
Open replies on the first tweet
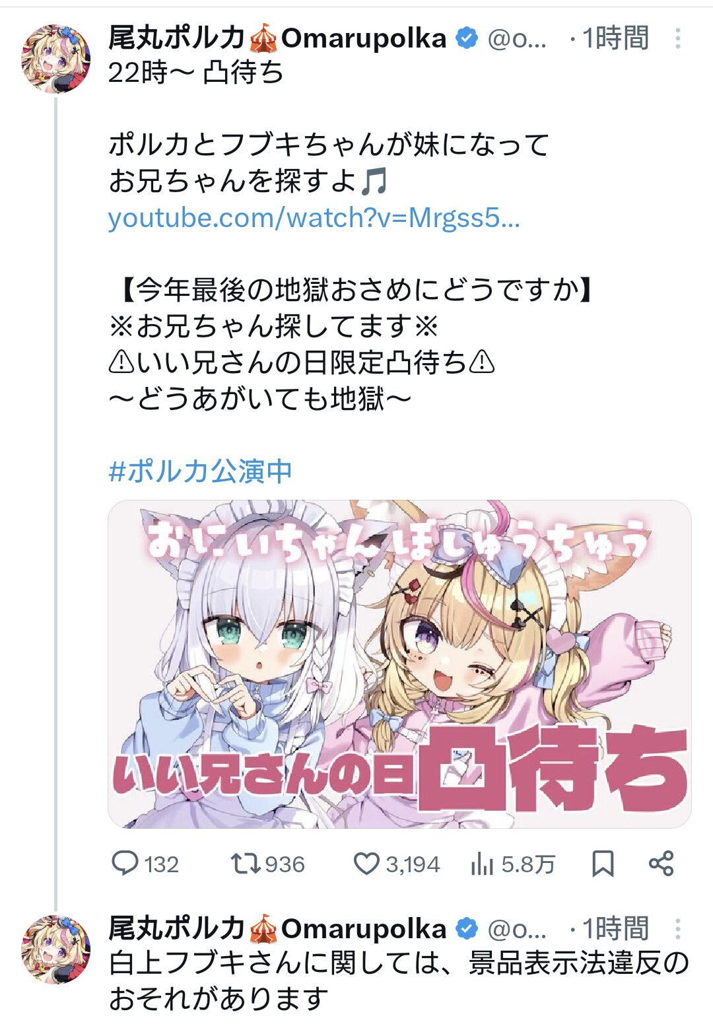[145, 864]
